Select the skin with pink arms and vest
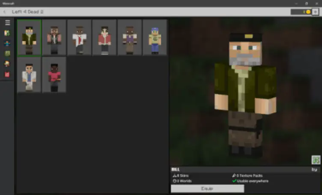Image resolution: width=322 pixels, height=195 pixels. 54,38
